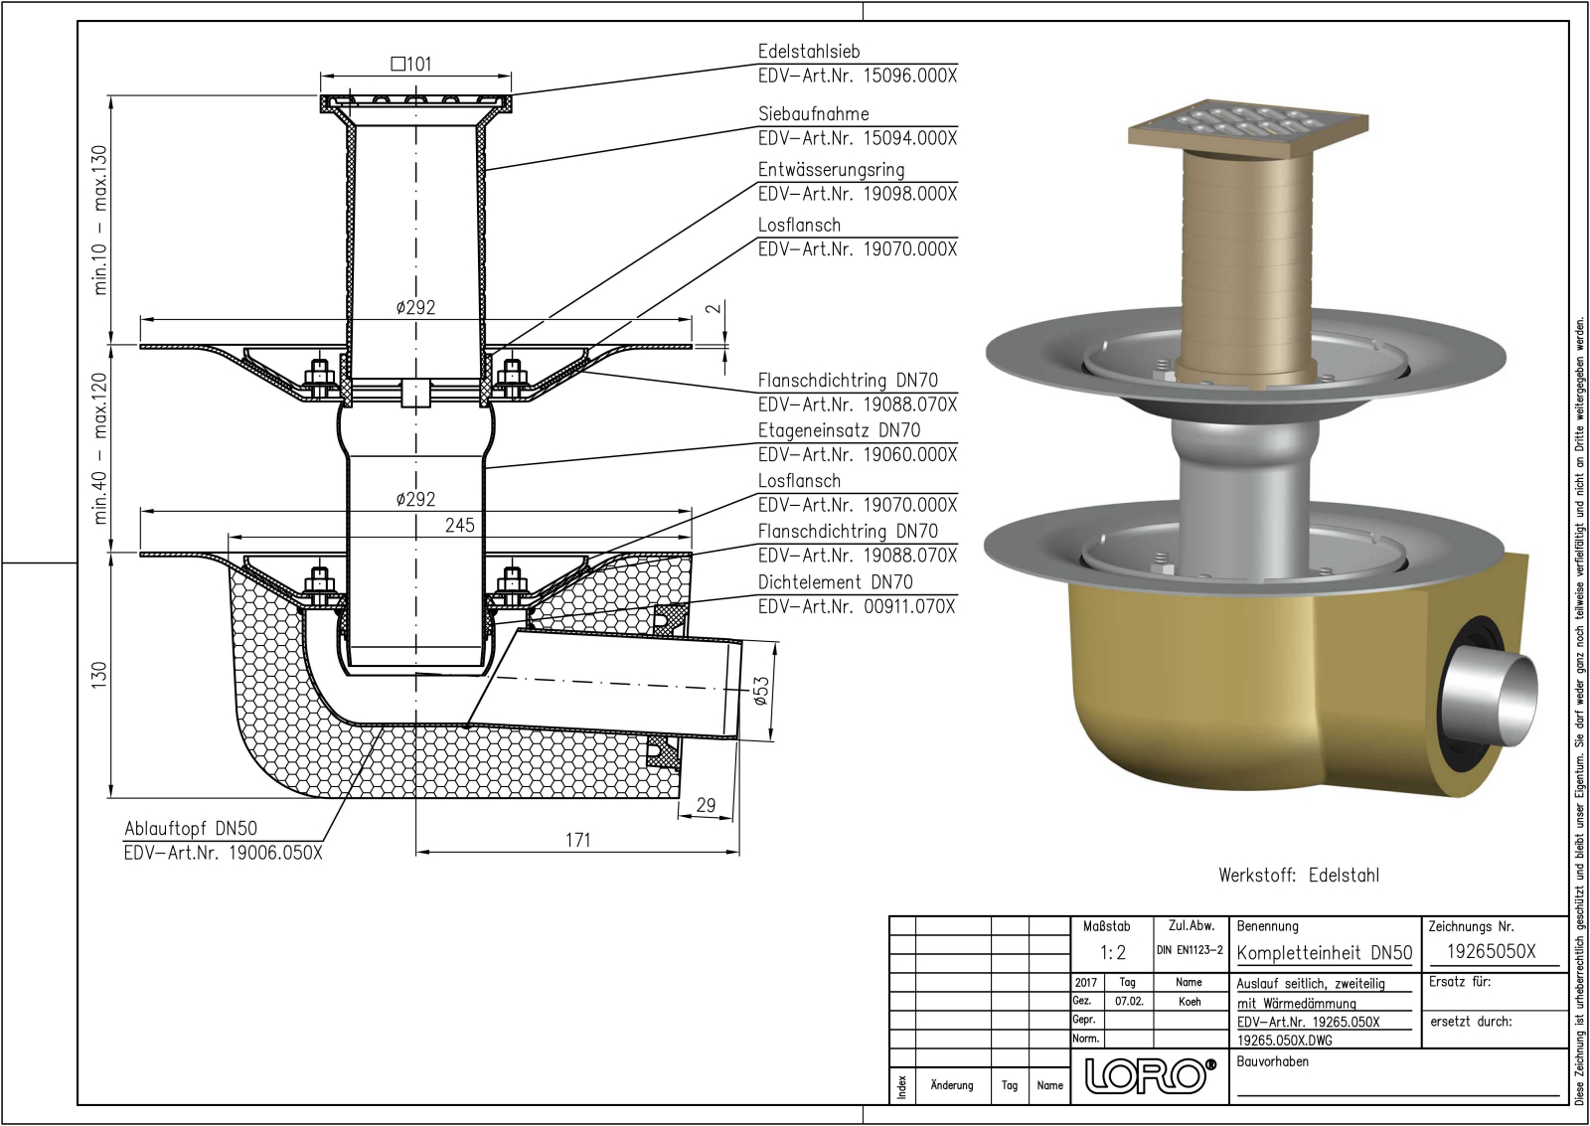Click the Werkstoff: Edelstahl note
This screenshot has height=1126, width=1590.
click(x=1298, y=876)
